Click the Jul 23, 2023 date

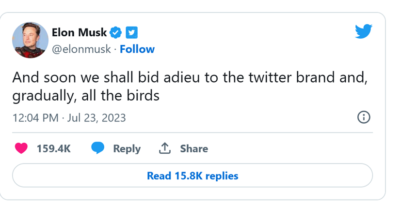point(97,118)
